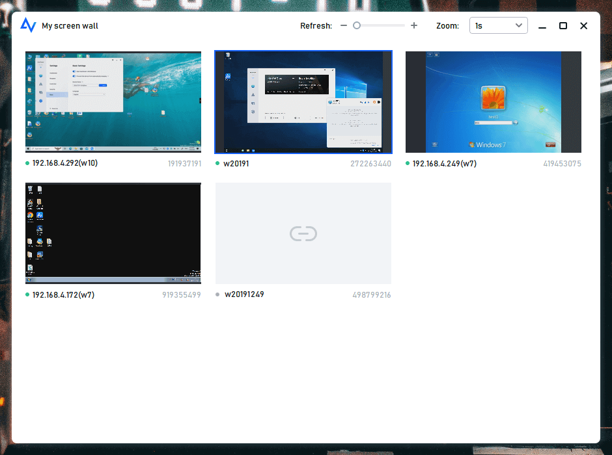This screenshot has width=612, height=455.
Task: Minimize the My screen wall window
Action: [542, 26]
